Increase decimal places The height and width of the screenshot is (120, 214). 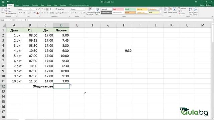[x=81, y=13]
